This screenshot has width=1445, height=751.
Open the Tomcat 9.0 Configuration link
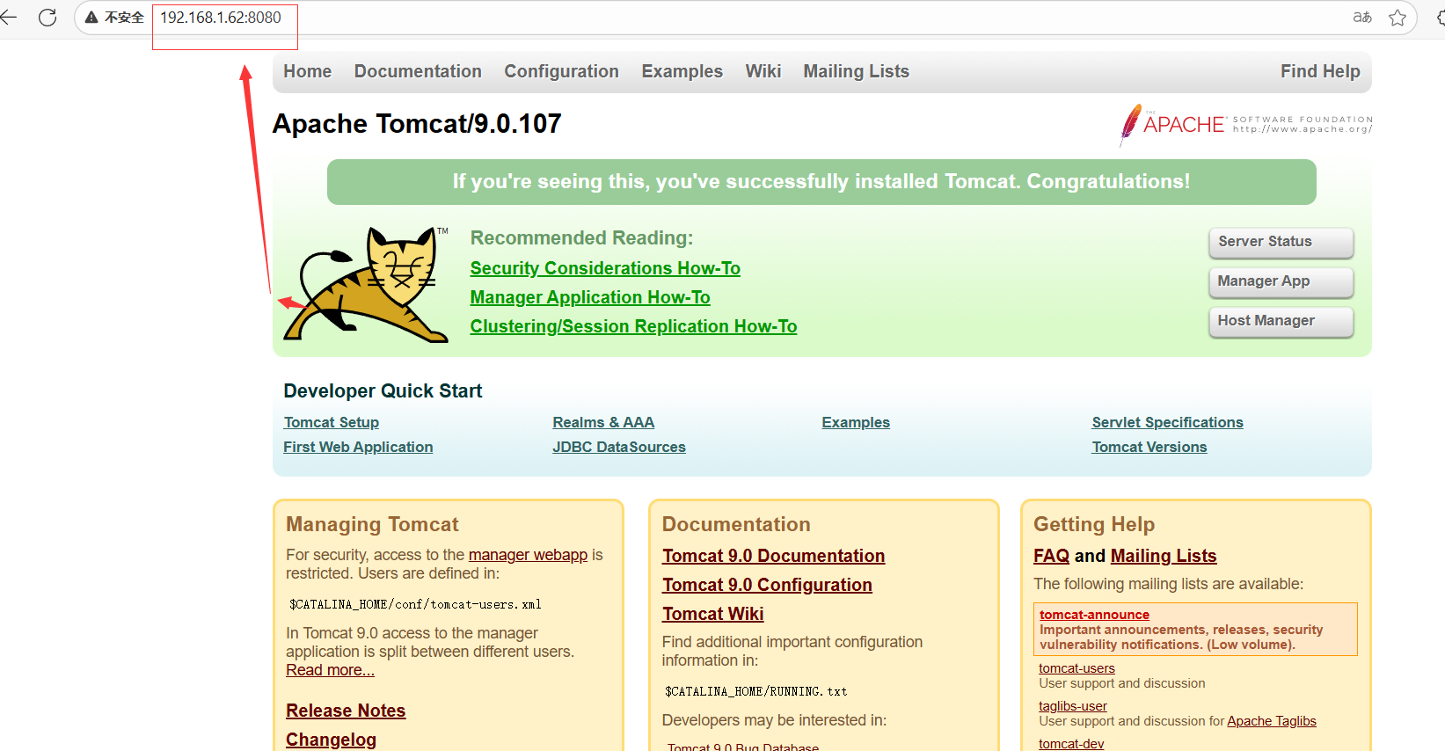pyautogui.click(x=767, y=585)
